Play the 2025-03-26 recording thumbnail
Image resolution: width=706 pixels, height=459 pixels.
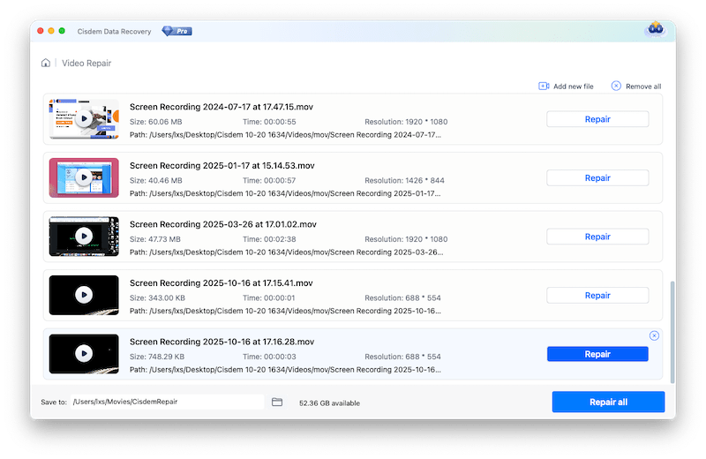tap(84, 237)
